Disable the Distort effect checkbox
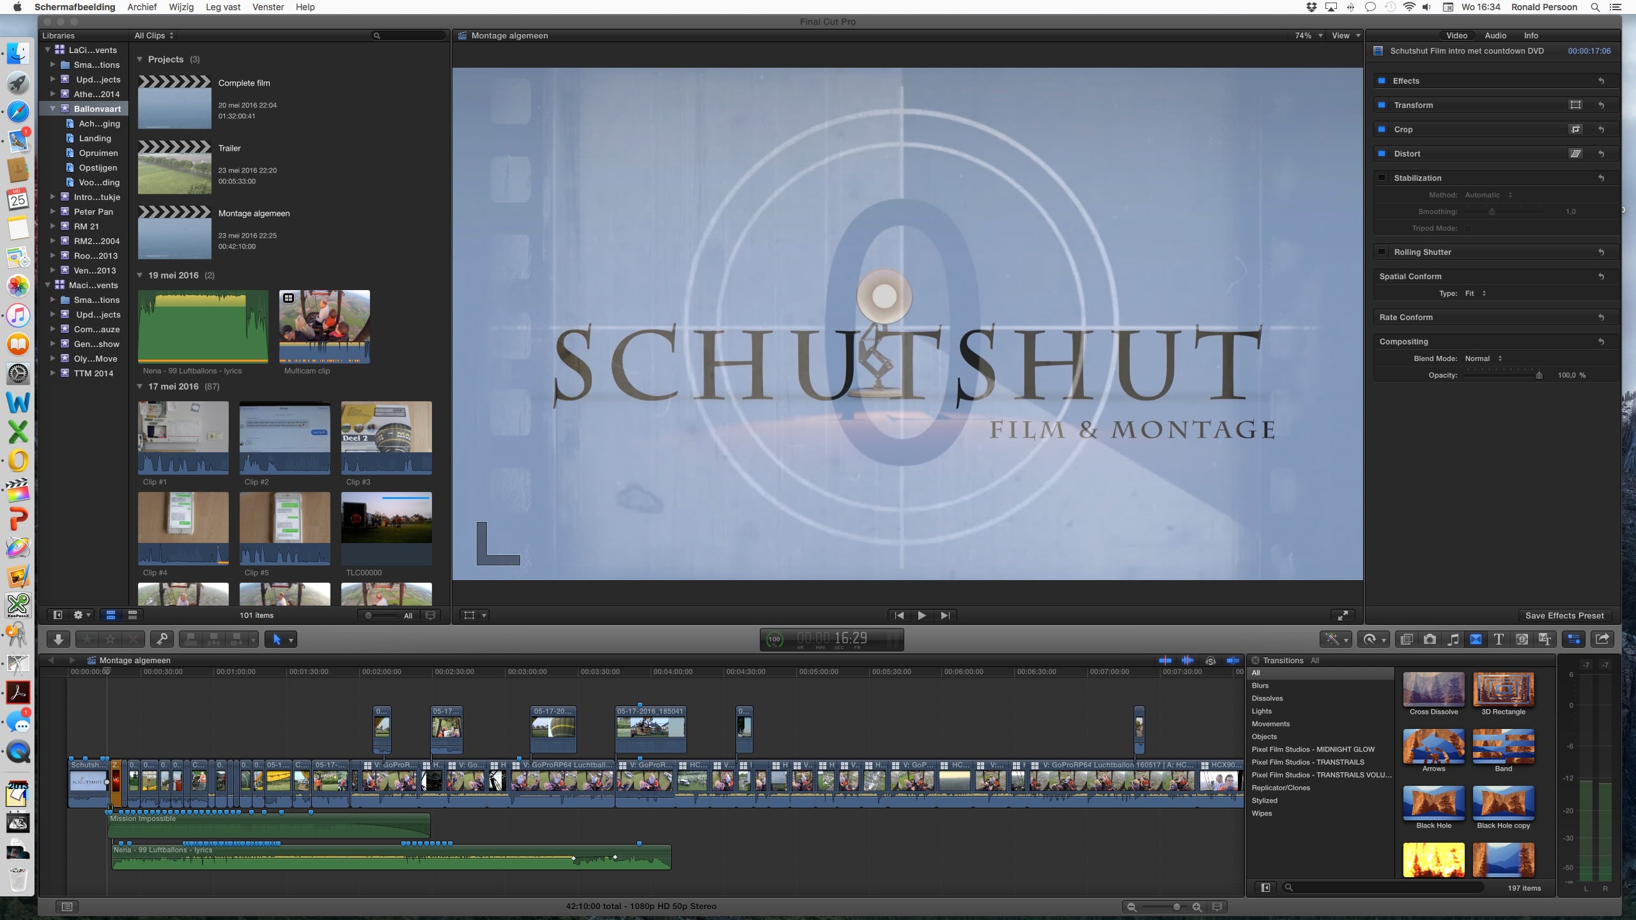The height and width of the screenshot is (920, 1636). pos(1382,153)
